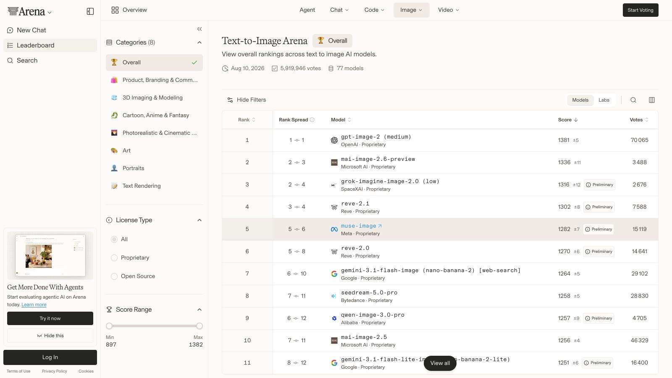The image size is (672, 378).
Task: Toggle Hide Filters
Action: [x=247, y=100]
